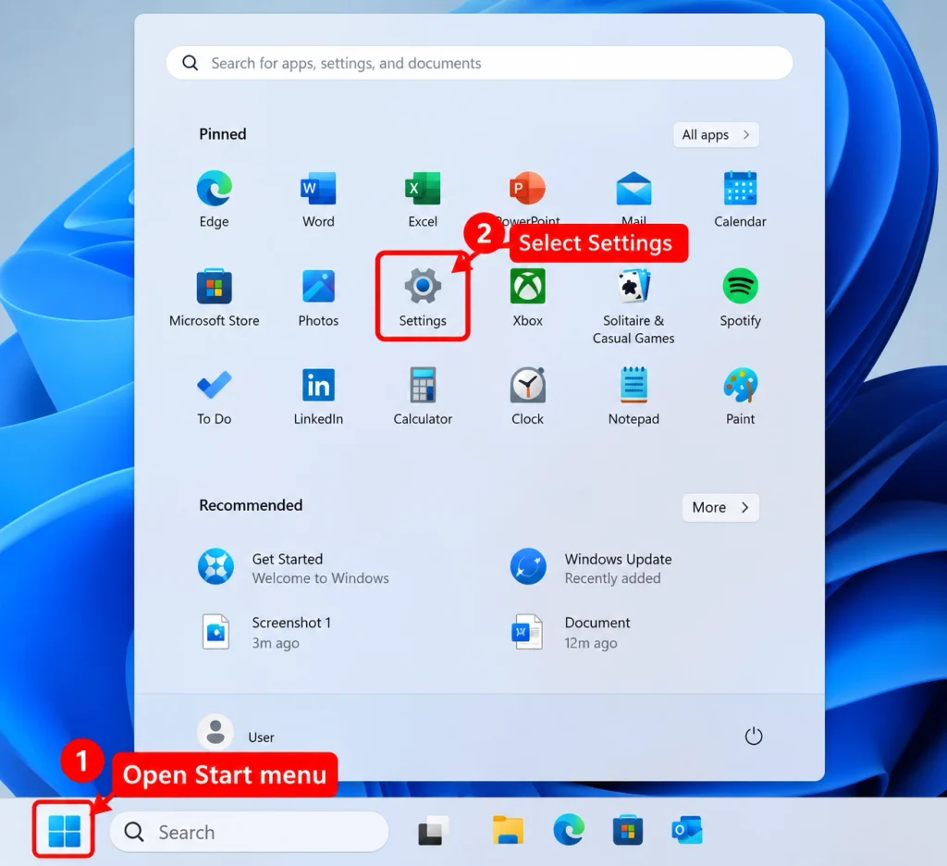
Task: Open the Screenshot 1 recent file
Action: (x=266, y=632)
